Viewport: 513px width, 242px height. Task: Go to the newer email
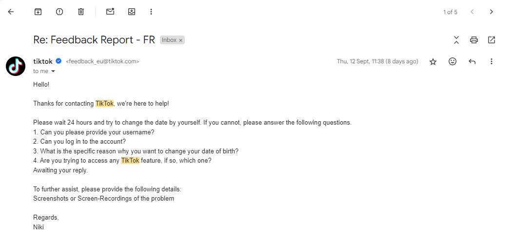472,12
